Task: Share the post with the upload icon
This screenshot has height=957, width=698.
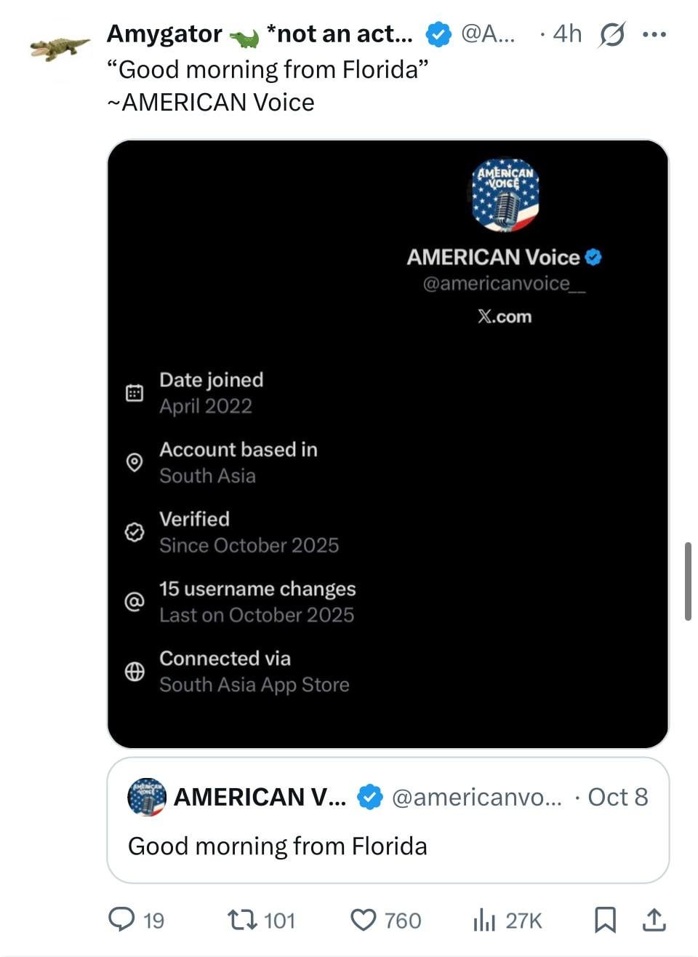Action: 654,920
